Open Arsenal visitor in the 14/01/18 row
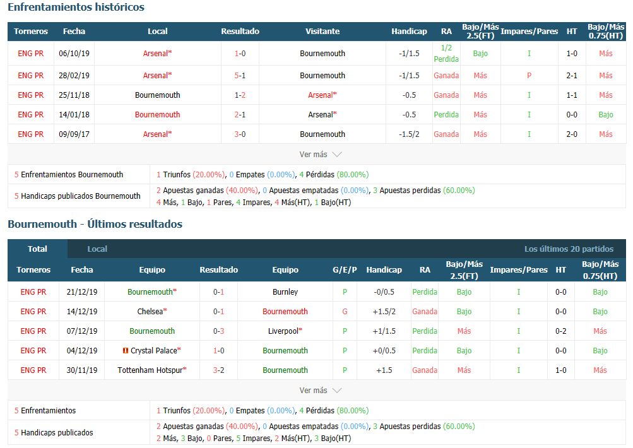The height and width of the screenshot is (448, 633). click(322, 115)
